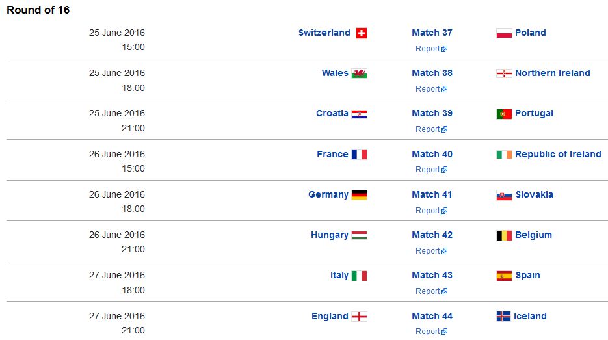Click the Northern Ireland flag icon
Screen dimensions: 608x340
pyautogui.click(x=504, y=73)
